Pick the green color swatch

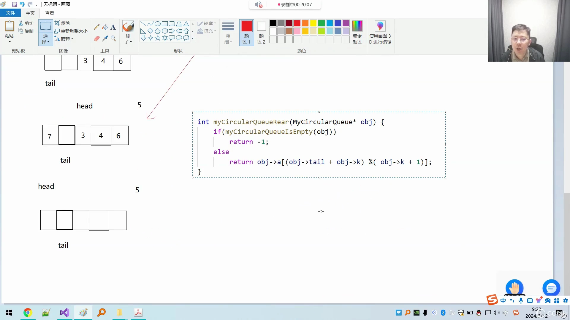(x=321, y=23)
